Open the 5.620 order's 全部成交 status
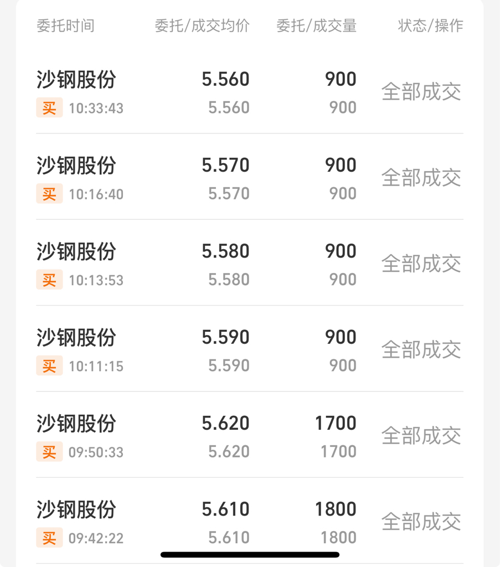 click(x=421, y=436)
